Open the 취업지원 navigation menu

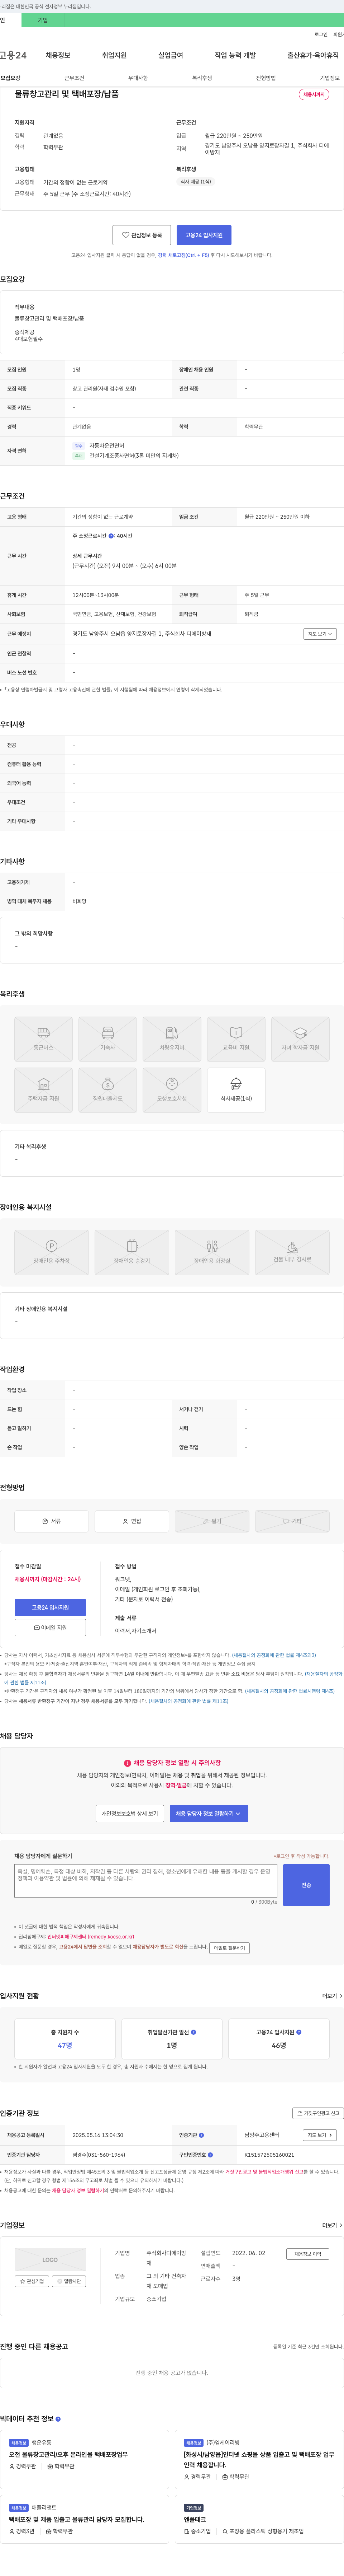click(114, 55)
